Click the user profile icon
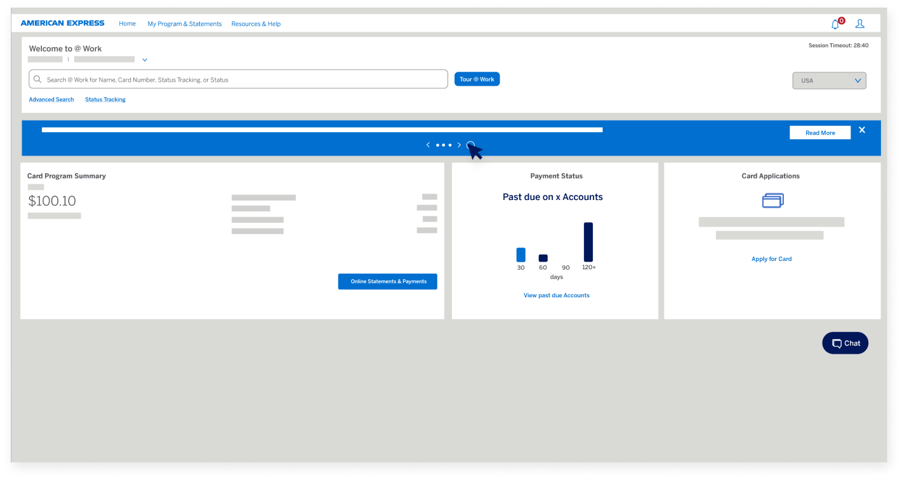 [859, 23]
